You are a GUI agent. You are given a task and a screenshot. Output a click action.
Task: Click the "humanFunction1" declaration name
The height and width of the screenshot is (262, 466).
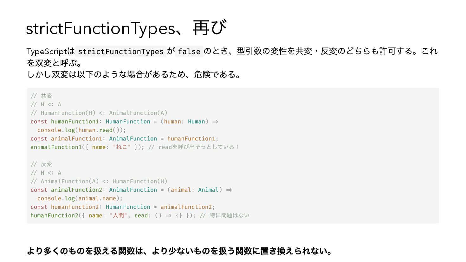(75, 122)
